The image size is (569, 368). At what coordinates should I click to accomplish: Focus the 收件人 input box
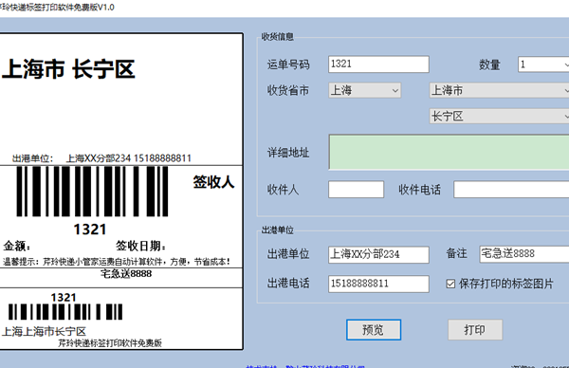[356, 190]
